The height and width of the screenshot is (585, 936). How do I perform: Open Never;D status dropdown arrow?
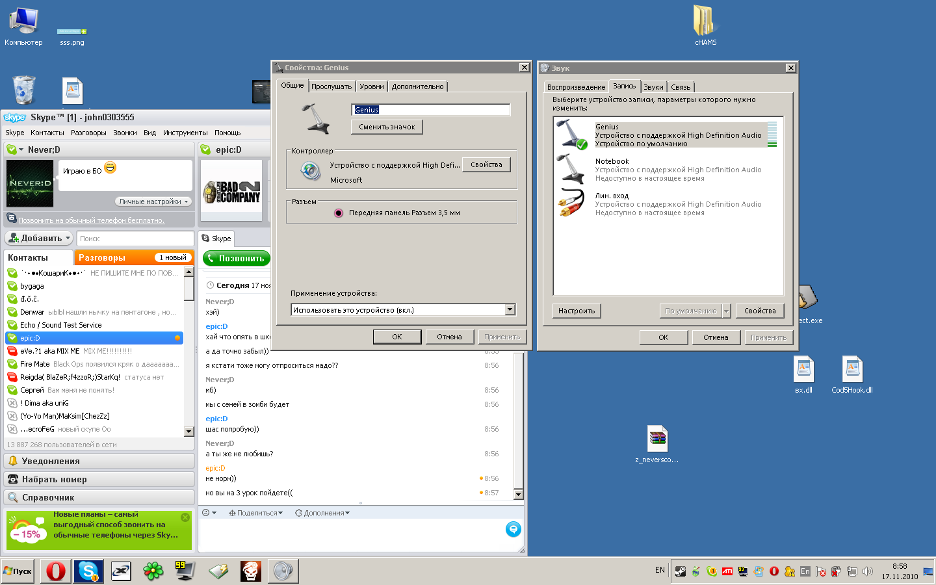21,149
